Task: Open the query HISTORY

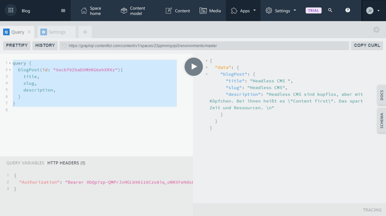Action: tap(45, 45)
